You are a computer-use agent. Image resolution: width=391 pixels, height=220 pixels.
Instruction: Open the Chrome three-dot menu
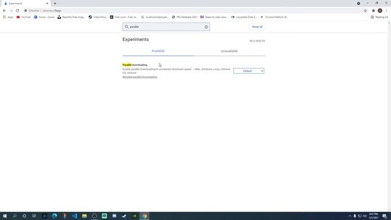387,11
